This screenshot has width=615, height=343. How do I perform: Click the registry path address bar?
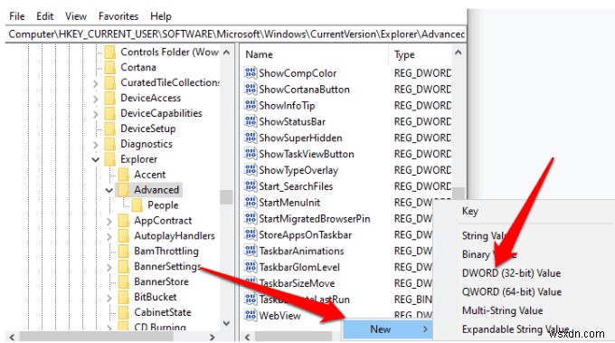point(236,34)
